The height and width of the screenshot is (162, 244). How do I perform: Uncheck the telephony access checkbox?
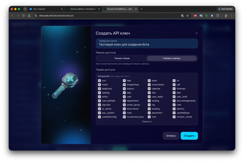tap(100, 89)
